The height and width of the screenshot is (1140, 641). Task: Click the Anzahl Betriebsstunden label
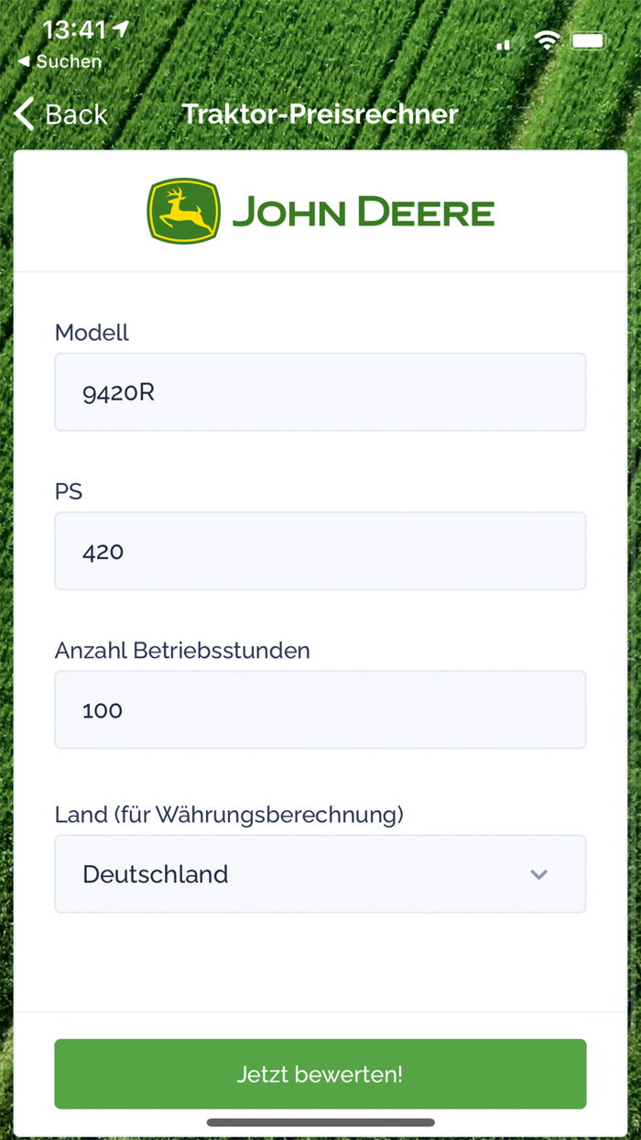click(182, 651)
